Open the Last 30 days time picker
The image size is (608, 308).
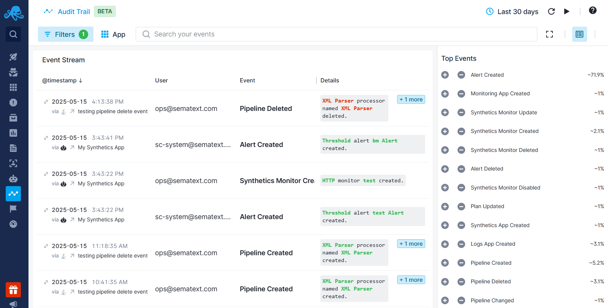[512, 12]
